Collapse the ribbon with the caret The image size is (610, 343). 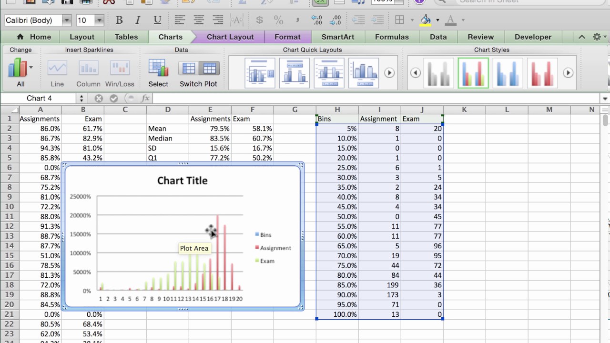[x=582, y=37]
